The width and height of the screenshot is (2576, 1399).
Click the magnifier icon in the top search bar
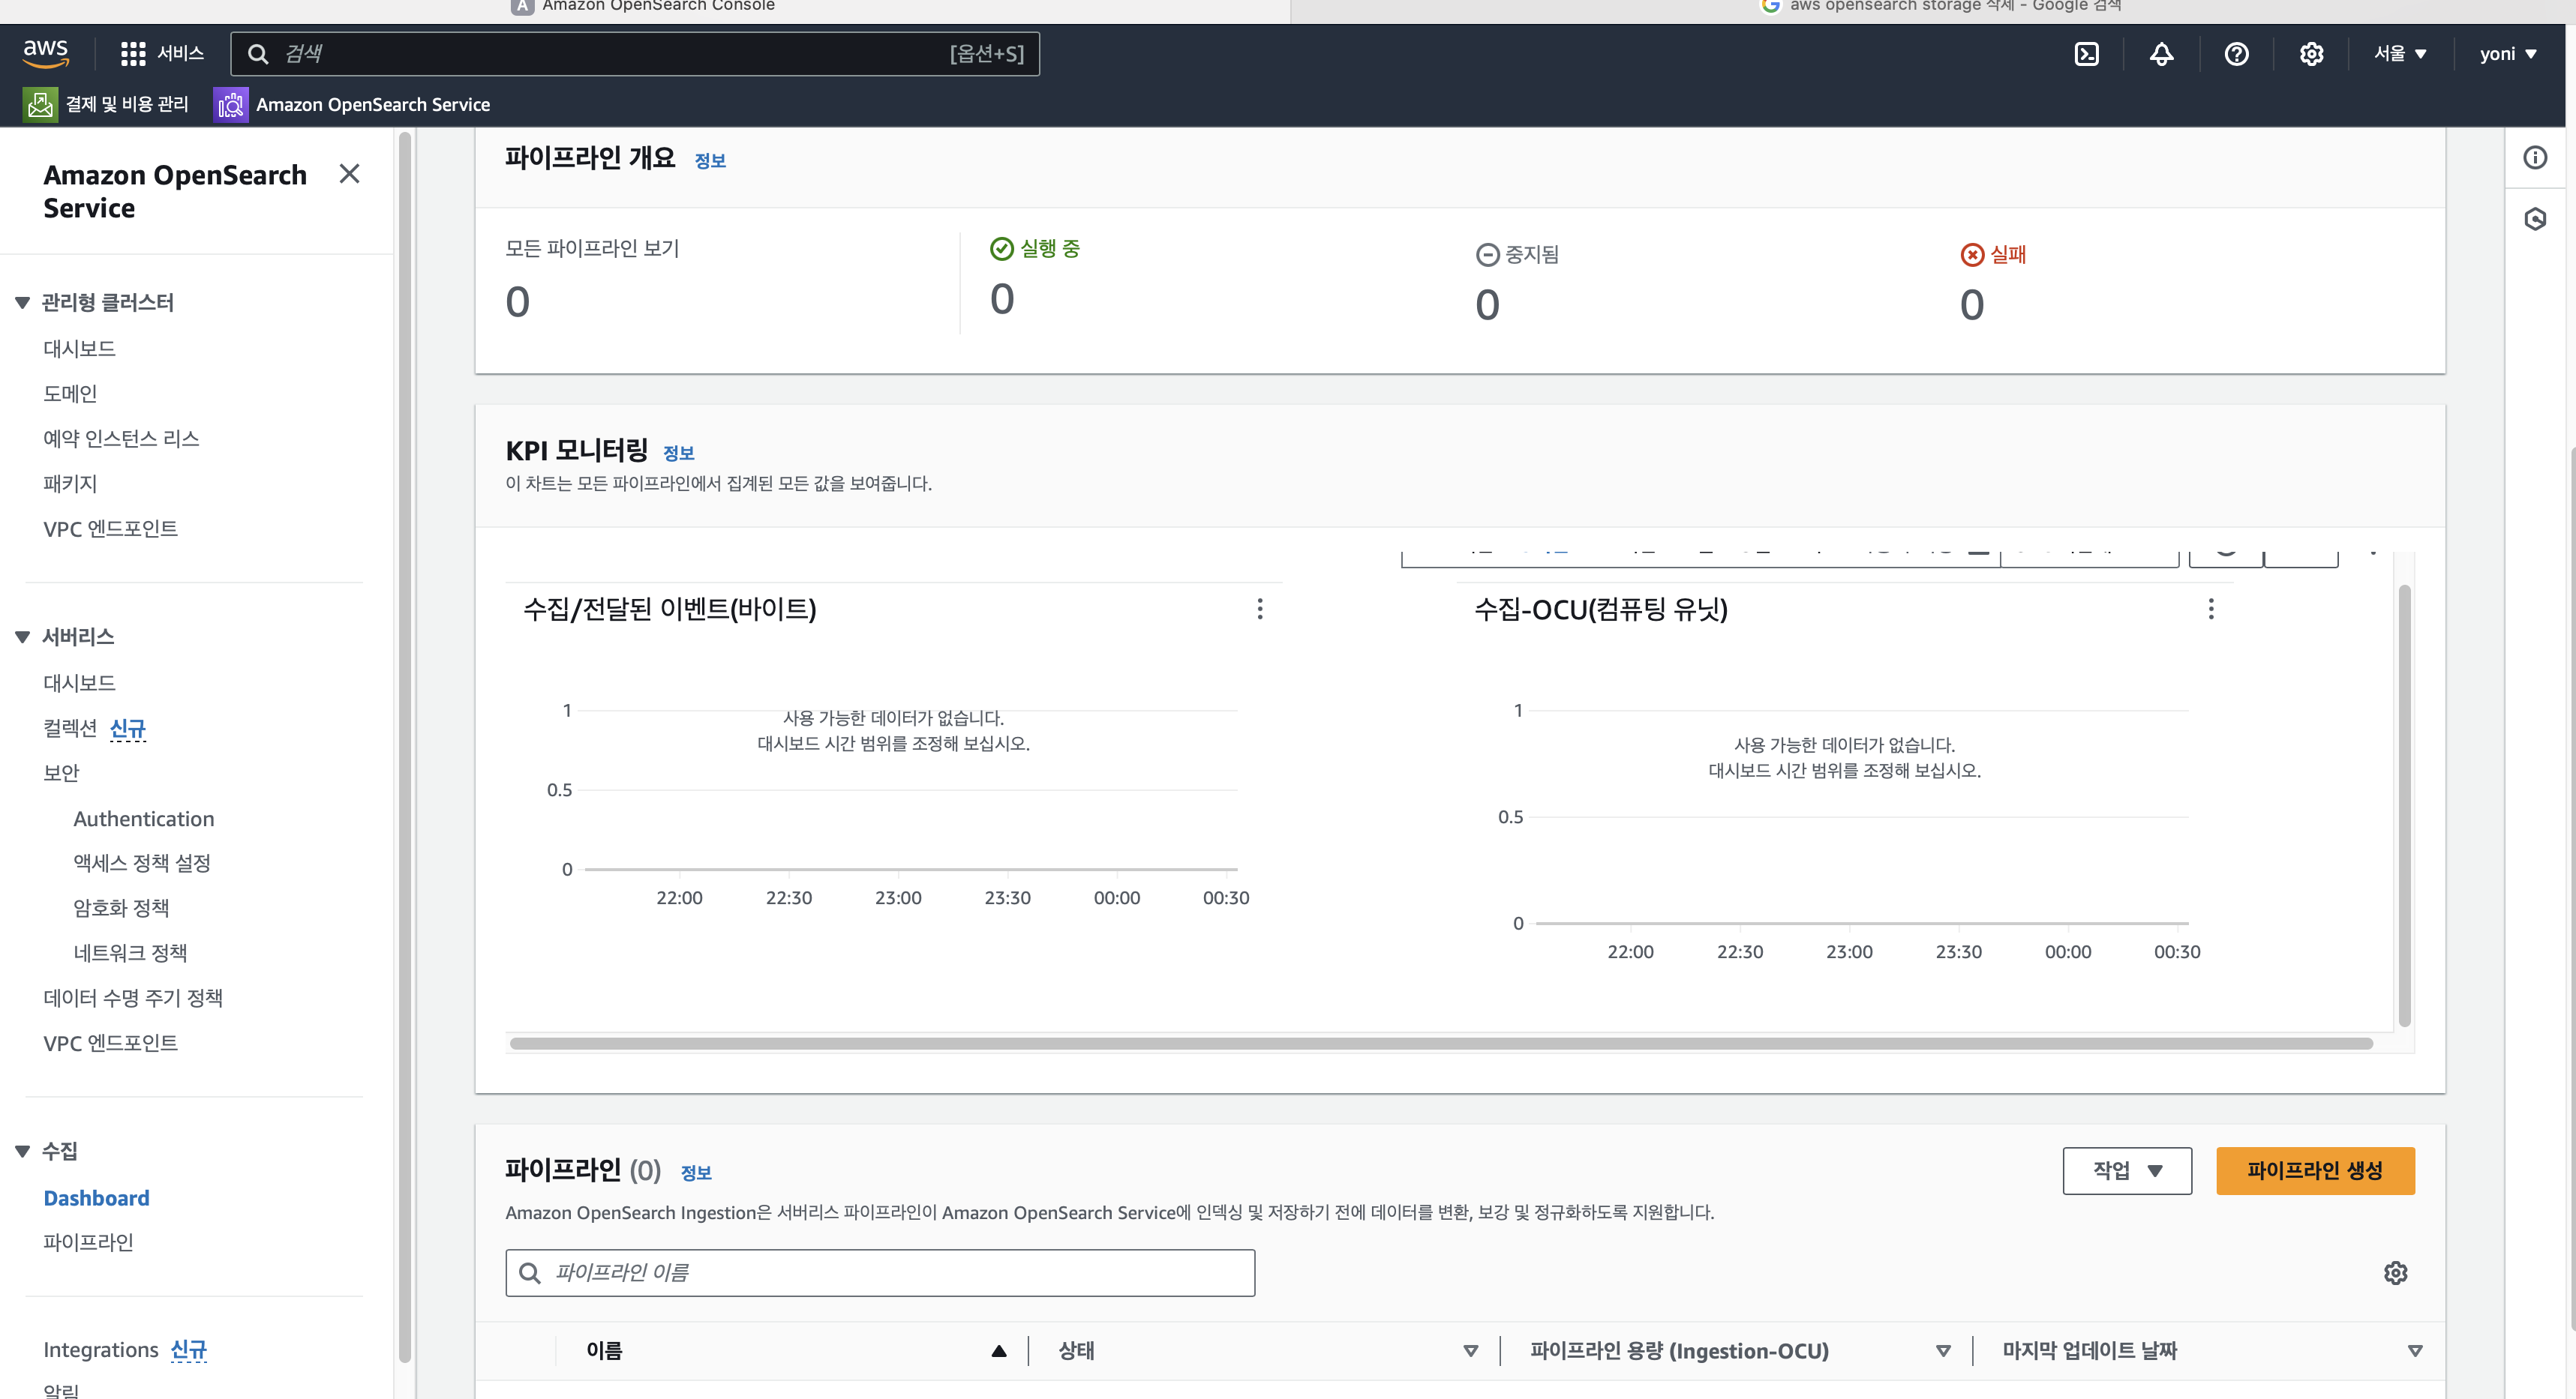point(258,54)
